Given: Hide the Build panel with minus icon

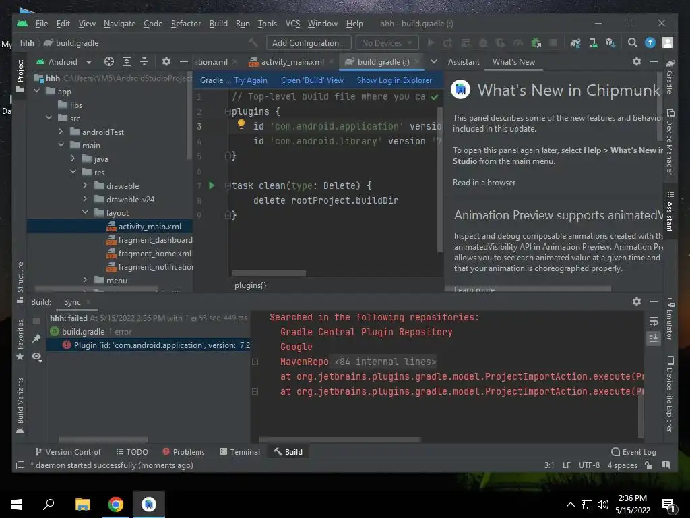Looking at the screenshot, I should 654,301.
